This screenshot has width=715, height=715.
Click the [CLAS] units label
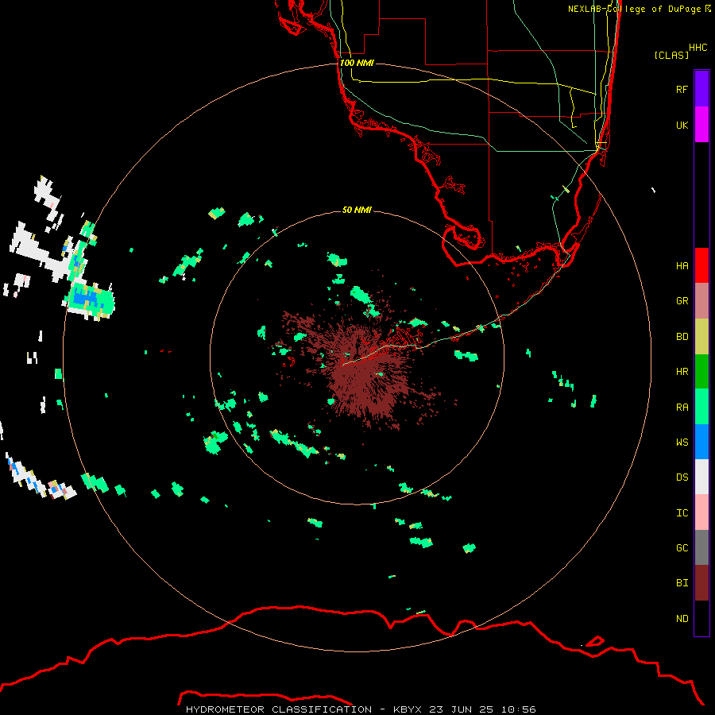[x=671, y=55]
